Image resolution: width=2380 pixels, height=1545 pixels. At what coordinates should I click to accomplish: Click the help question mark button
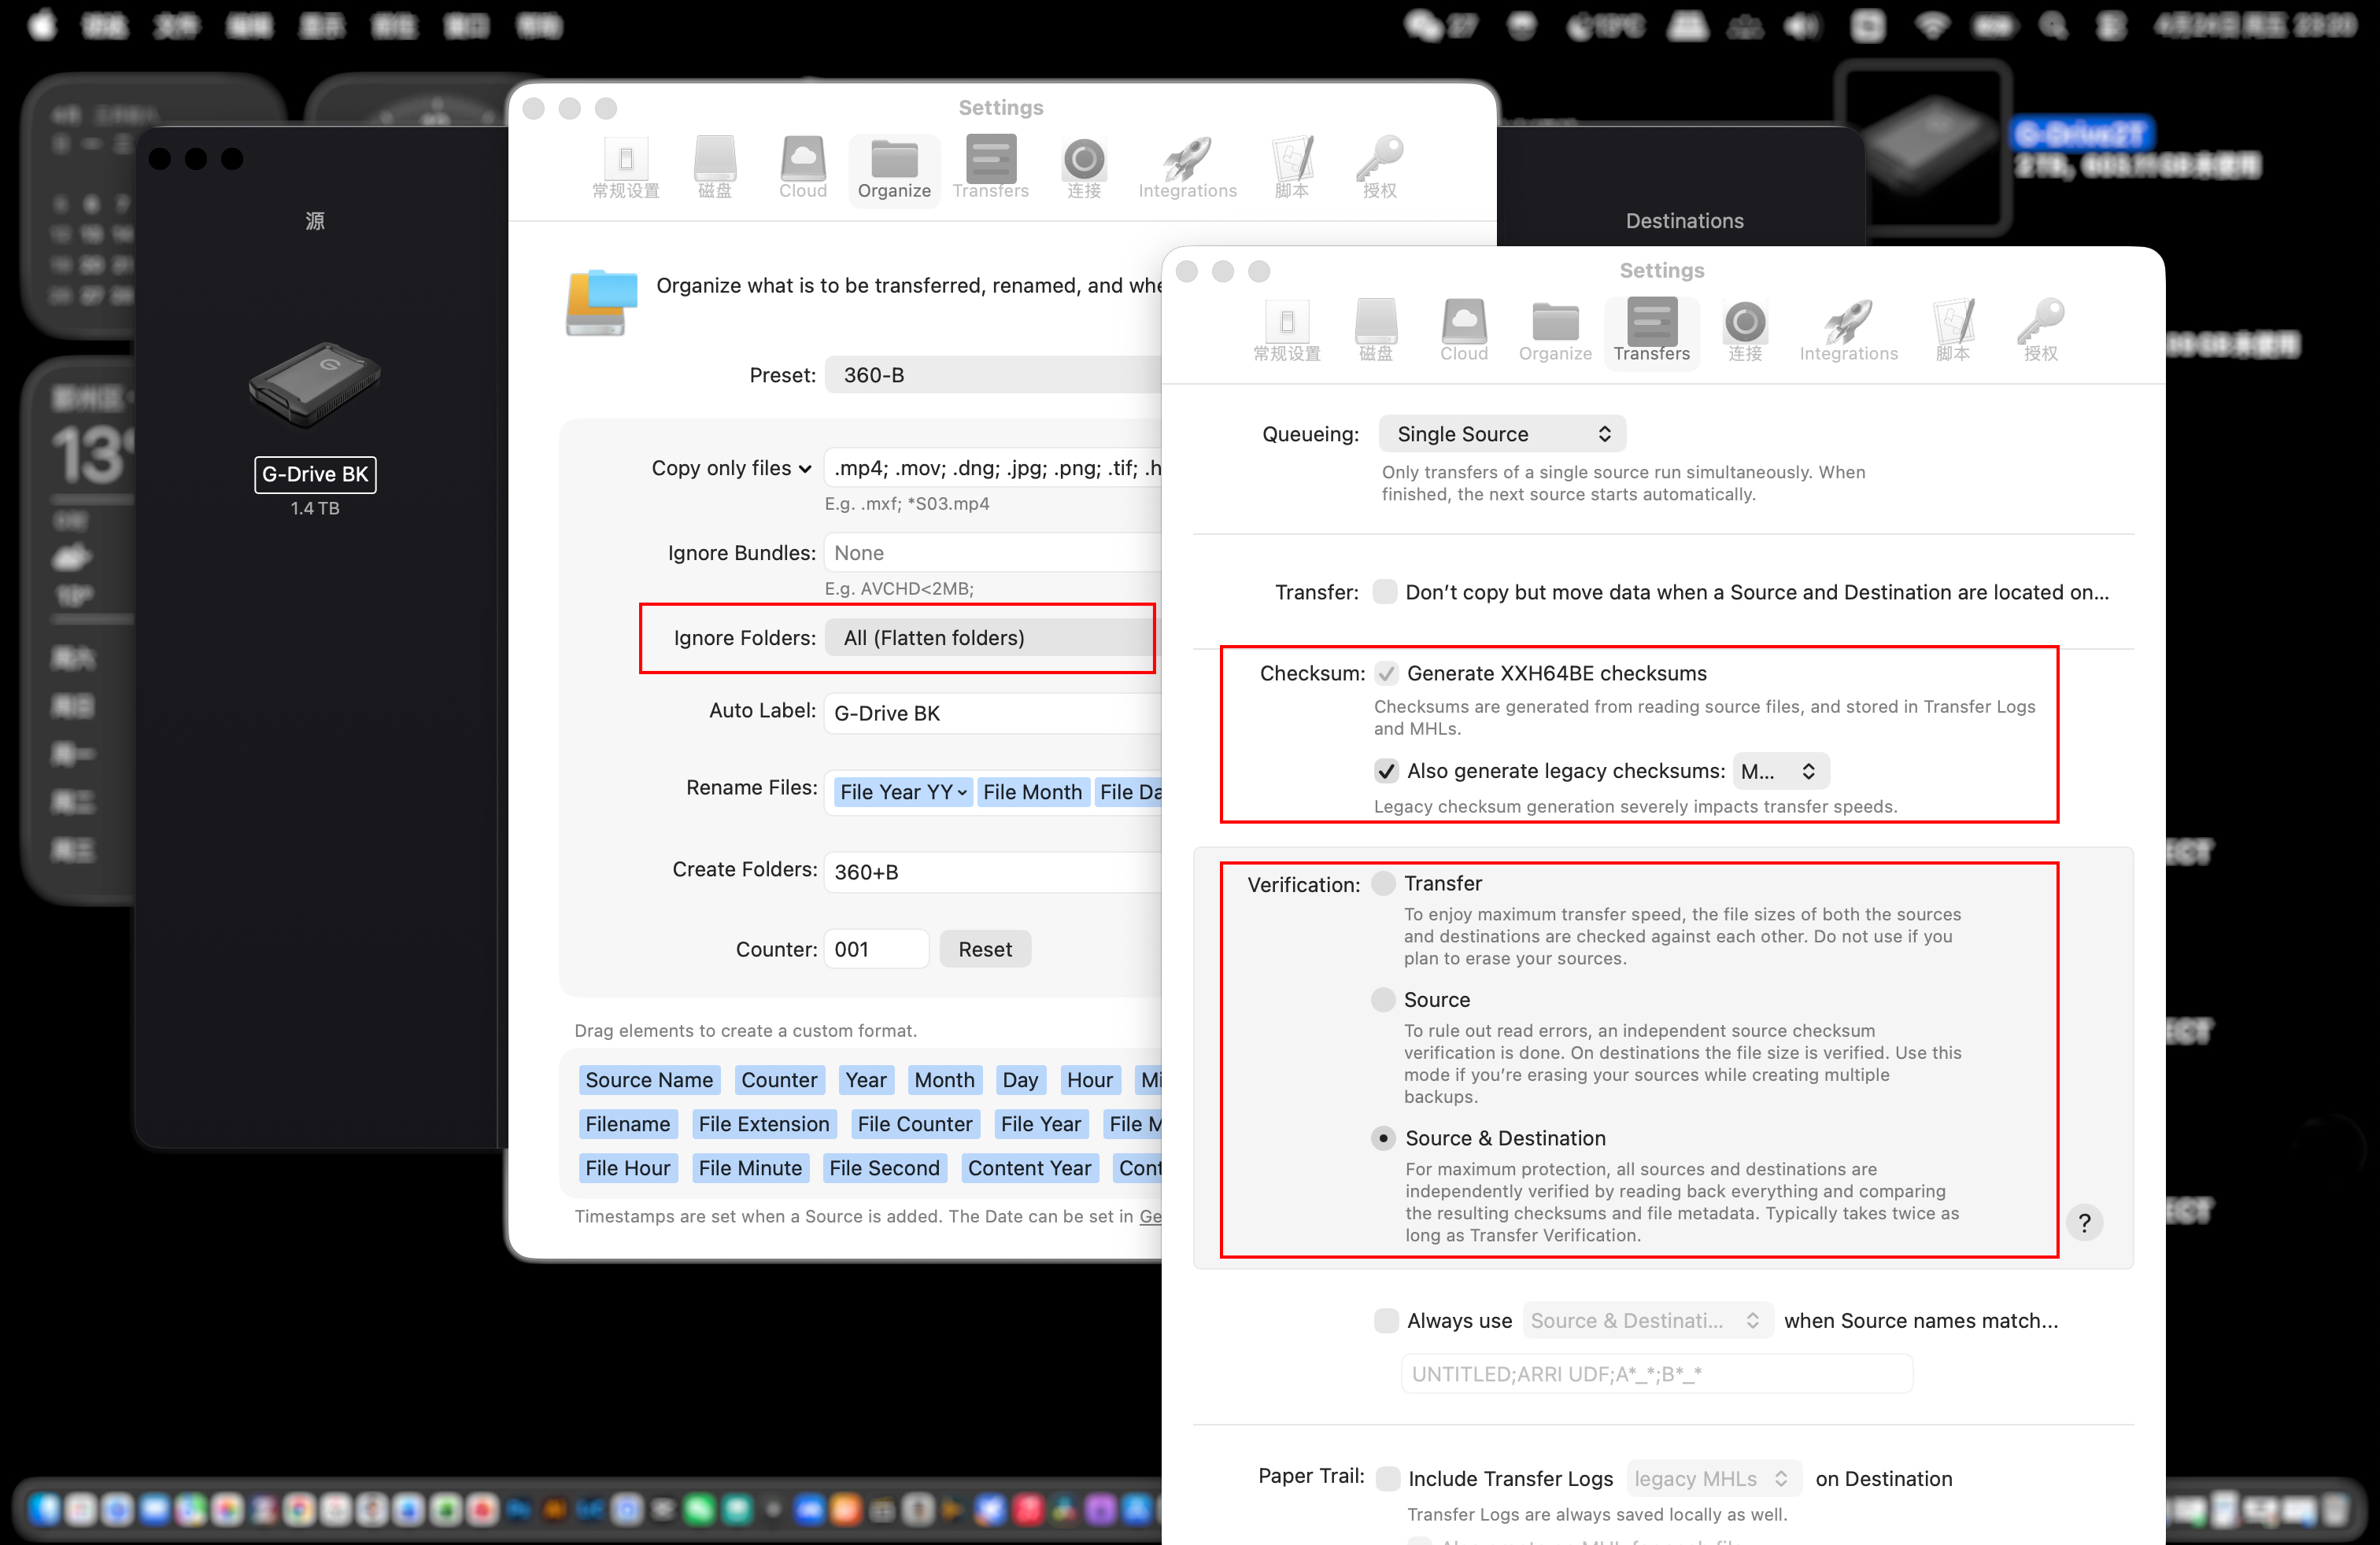(x=2084, y=1222)
